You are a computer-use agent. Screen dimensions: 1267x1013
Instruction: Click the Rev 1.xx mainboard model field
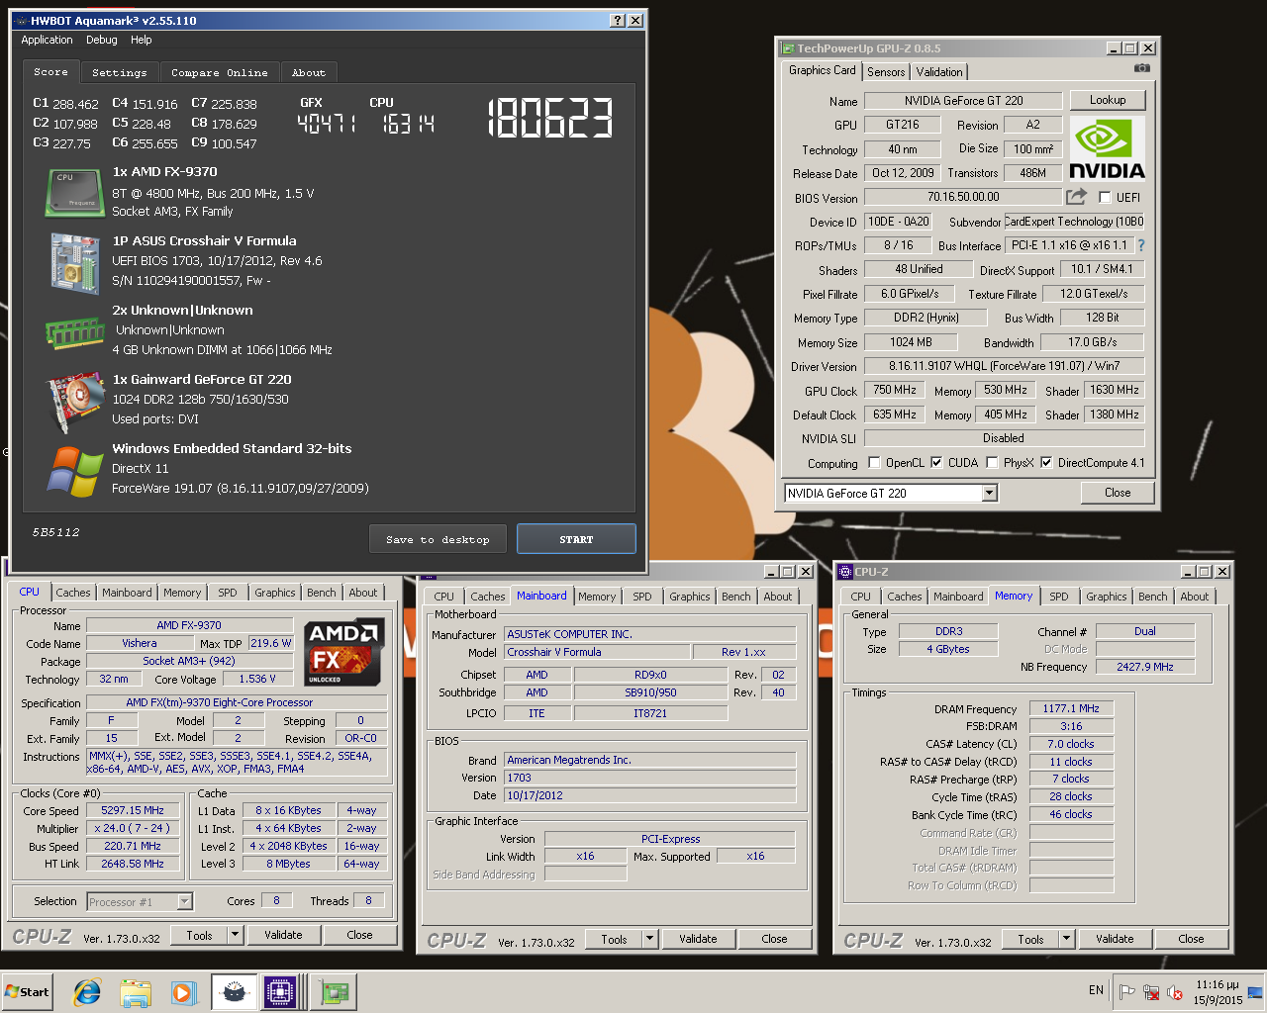click(743, 652)
